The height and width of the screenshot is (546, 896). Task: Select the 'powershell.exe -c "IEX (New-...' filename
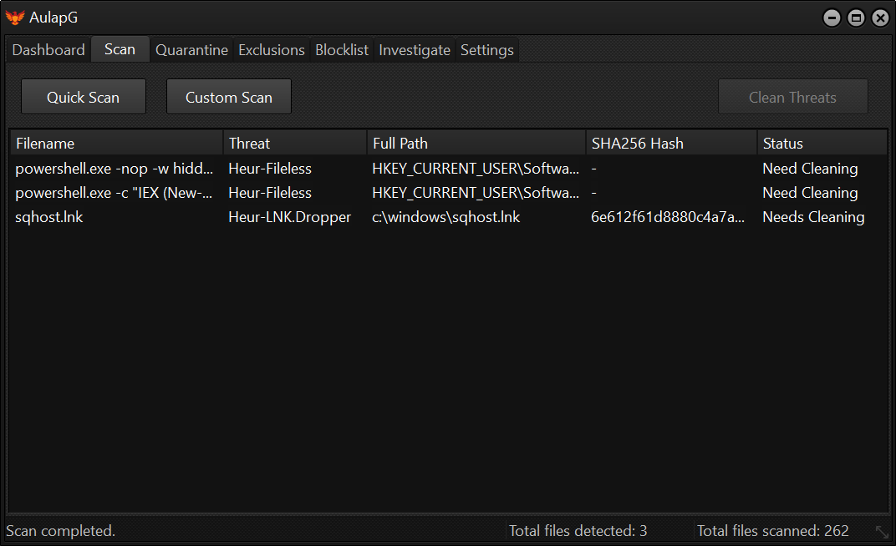tap(114, 193)
